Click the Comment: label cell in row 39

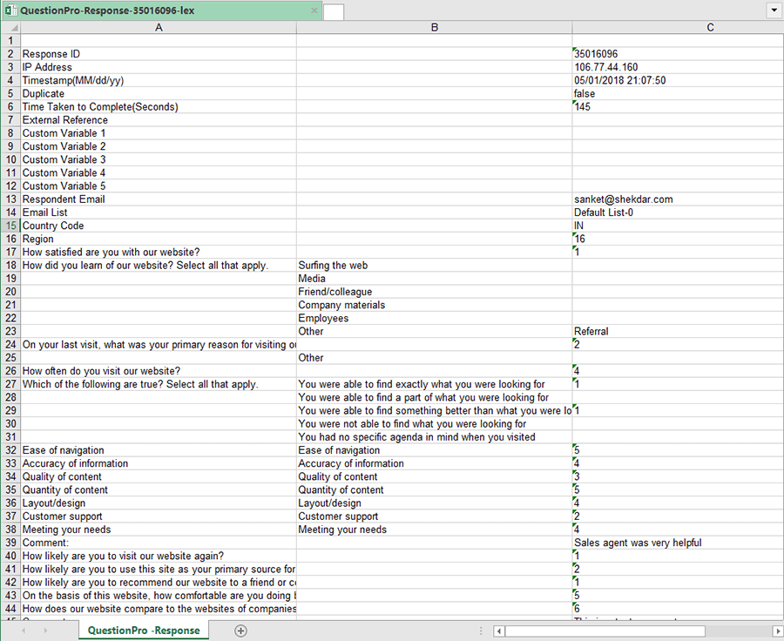coord(159,543)
